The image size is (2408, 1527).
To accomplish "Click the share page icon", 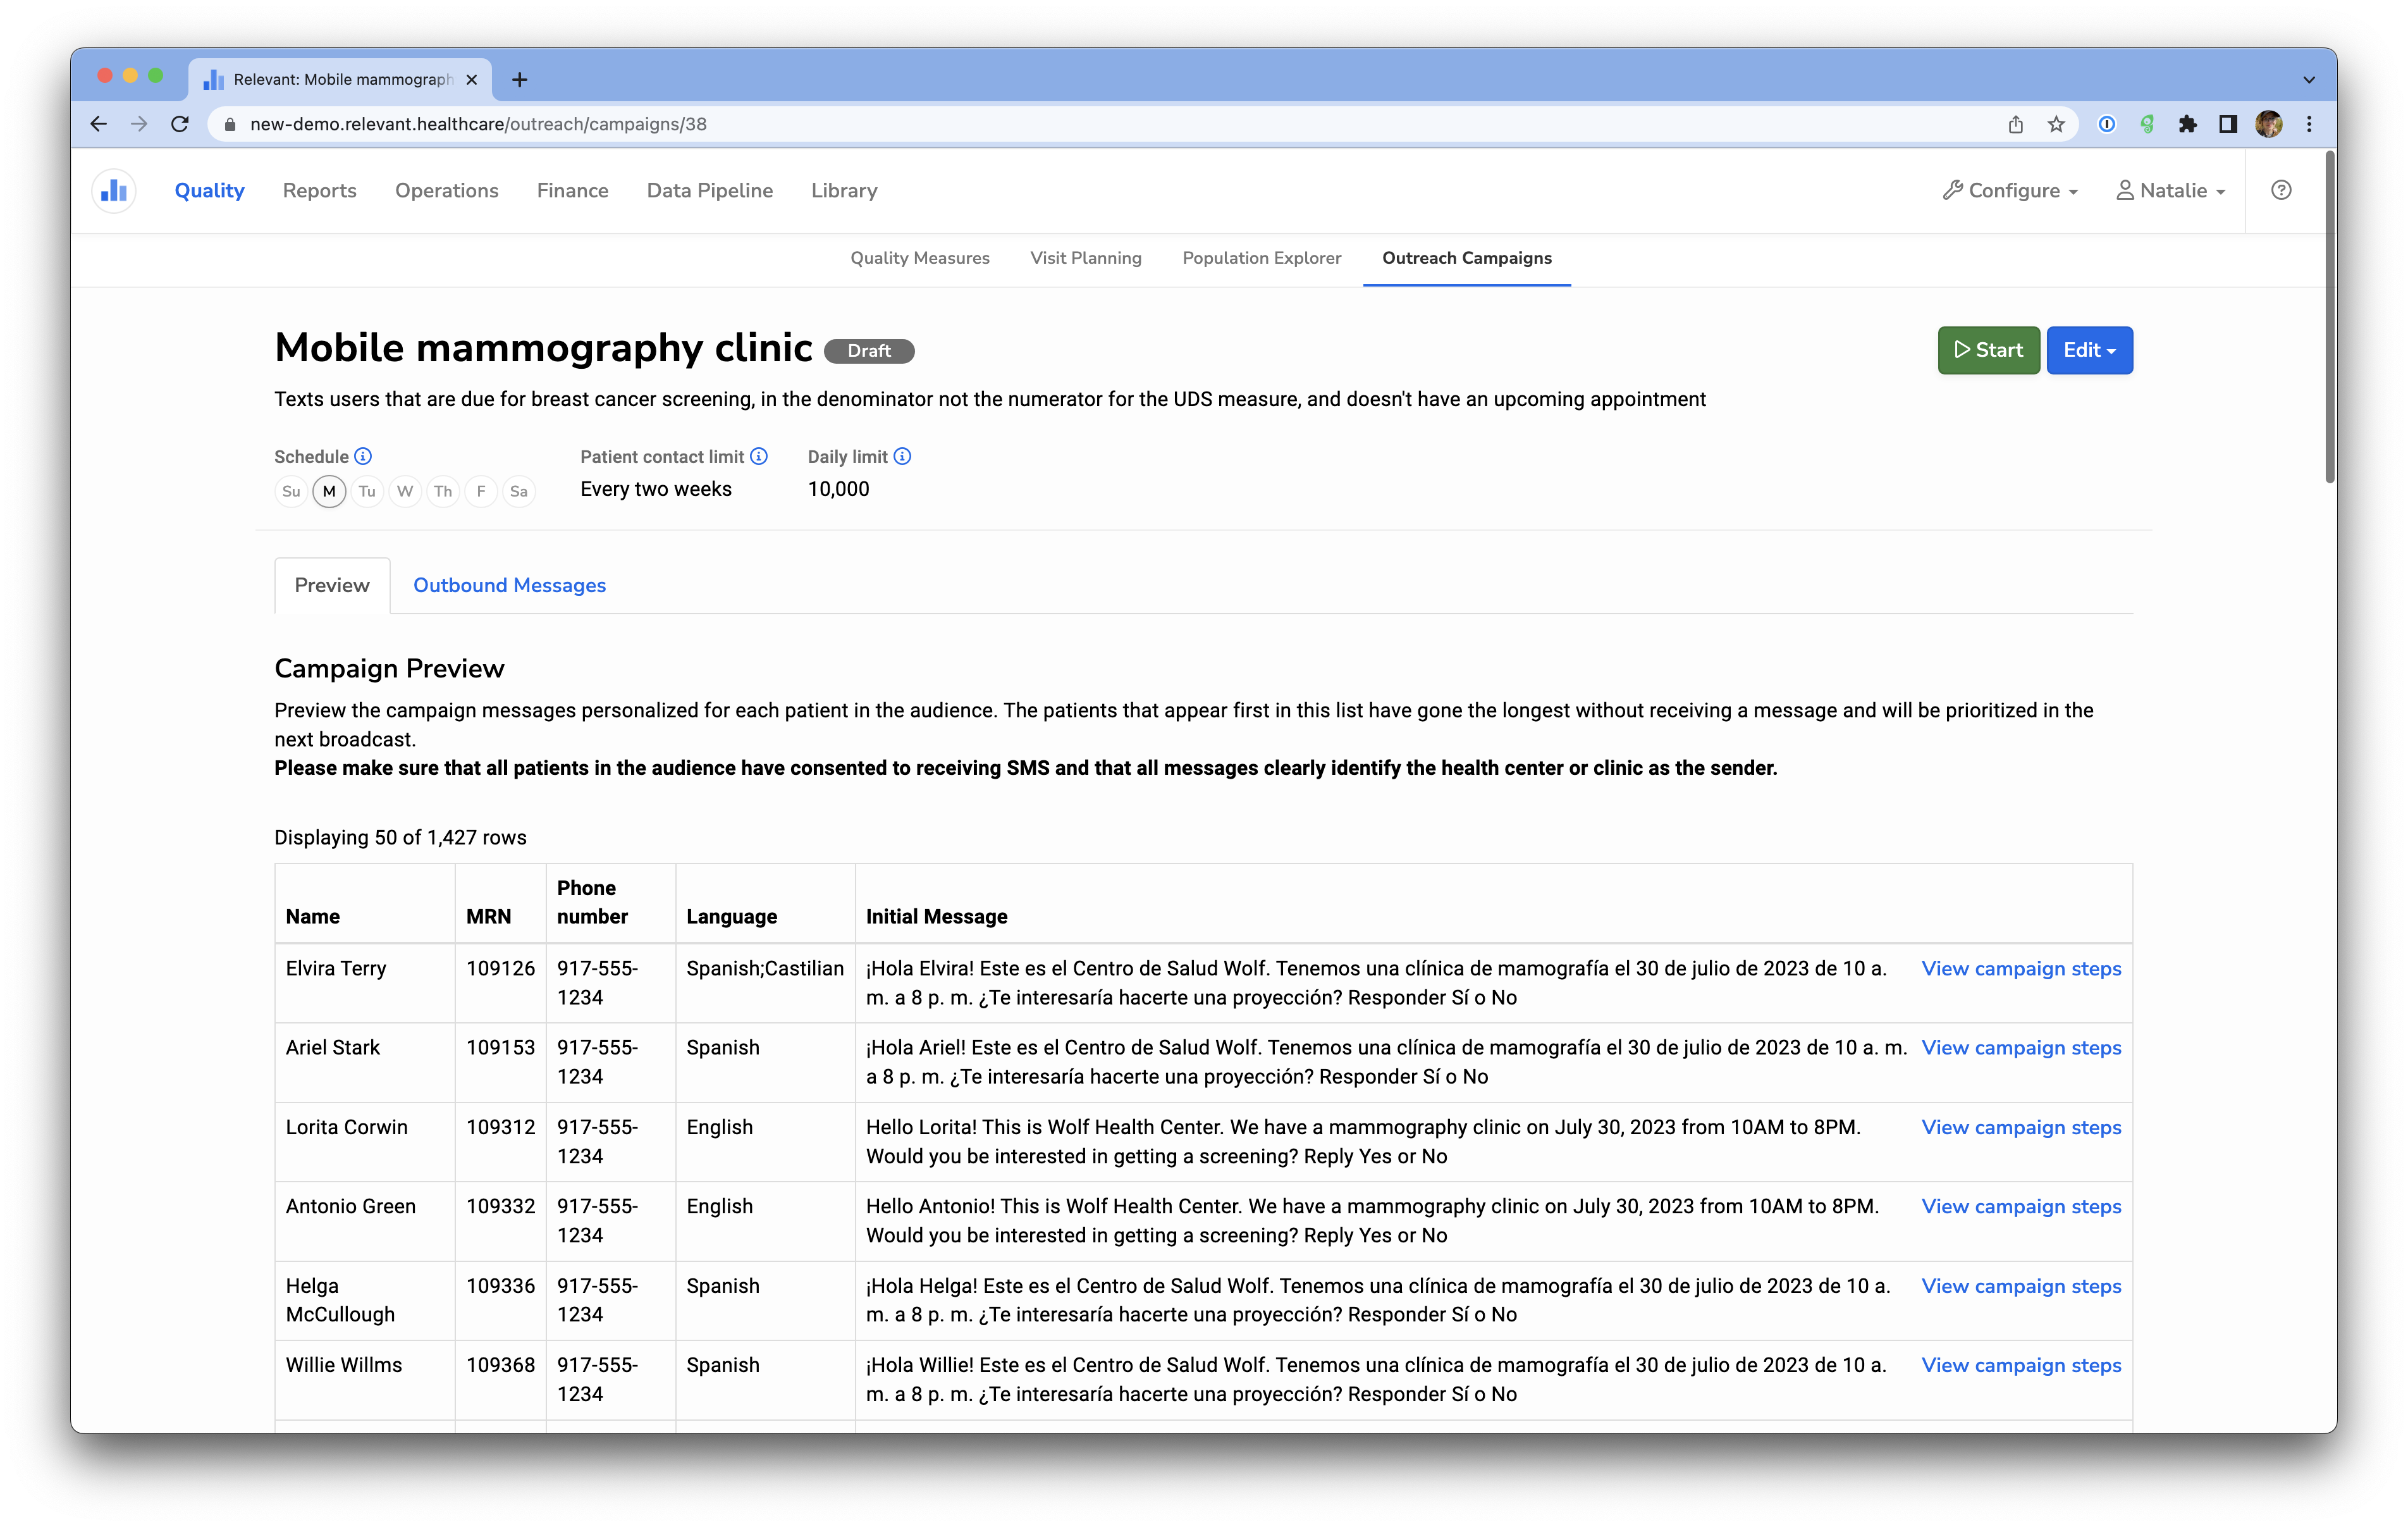I will tap(2015, 124).
